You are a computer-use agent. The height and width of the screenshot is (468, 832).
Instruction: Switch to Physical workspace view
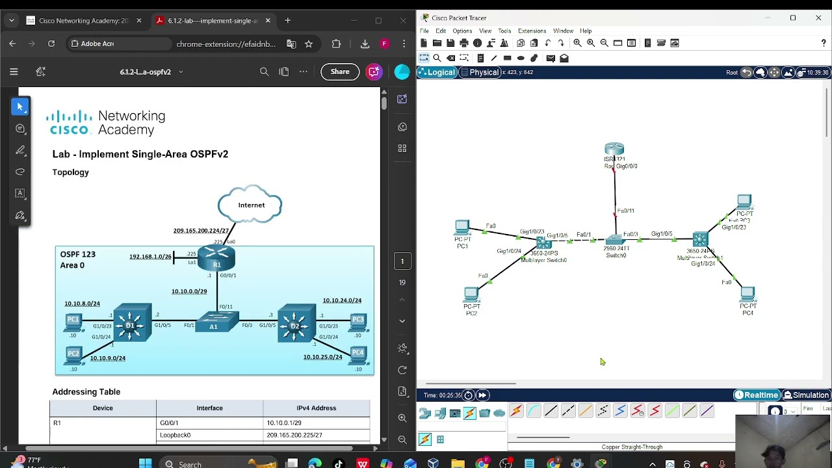480,72
